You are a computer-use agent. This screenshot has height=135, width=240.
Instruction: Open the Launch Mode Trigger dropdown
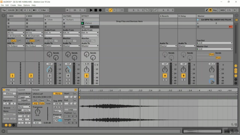[x=24, y=97]
